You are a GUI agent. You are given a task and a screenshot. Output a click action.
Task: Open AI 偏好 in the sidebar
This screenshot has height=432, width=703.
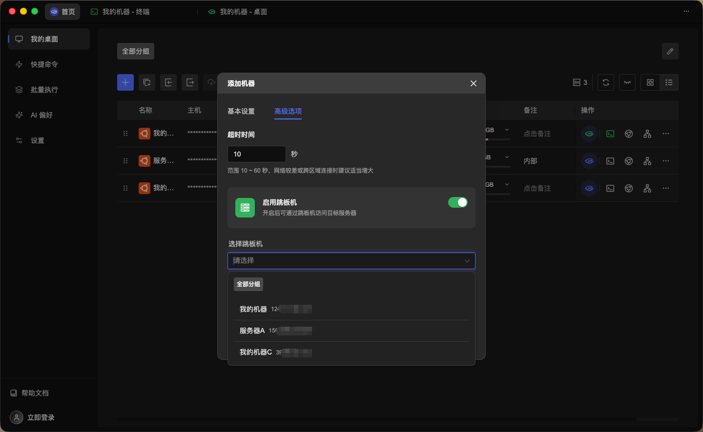click(x=49, y=115)
